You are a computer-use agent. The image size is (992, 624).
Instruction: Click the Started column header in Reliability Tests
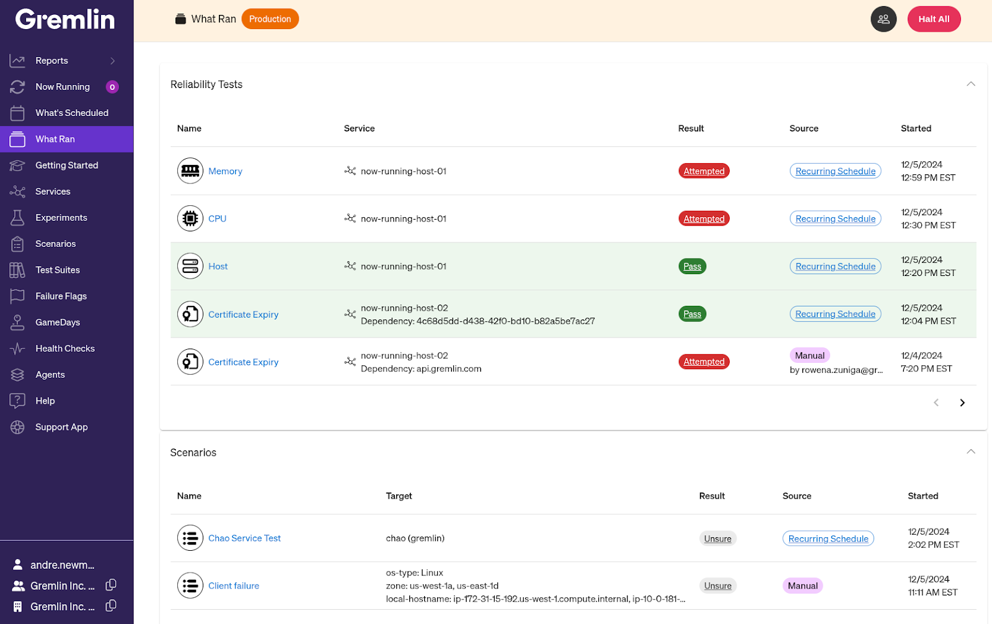916,128
